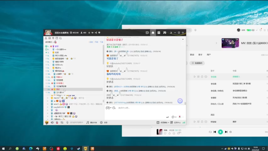The width and height of the screenshot is (268, 151).
Task: Open the emoji face icon in YY bottom bar
Action: point(47,122)
